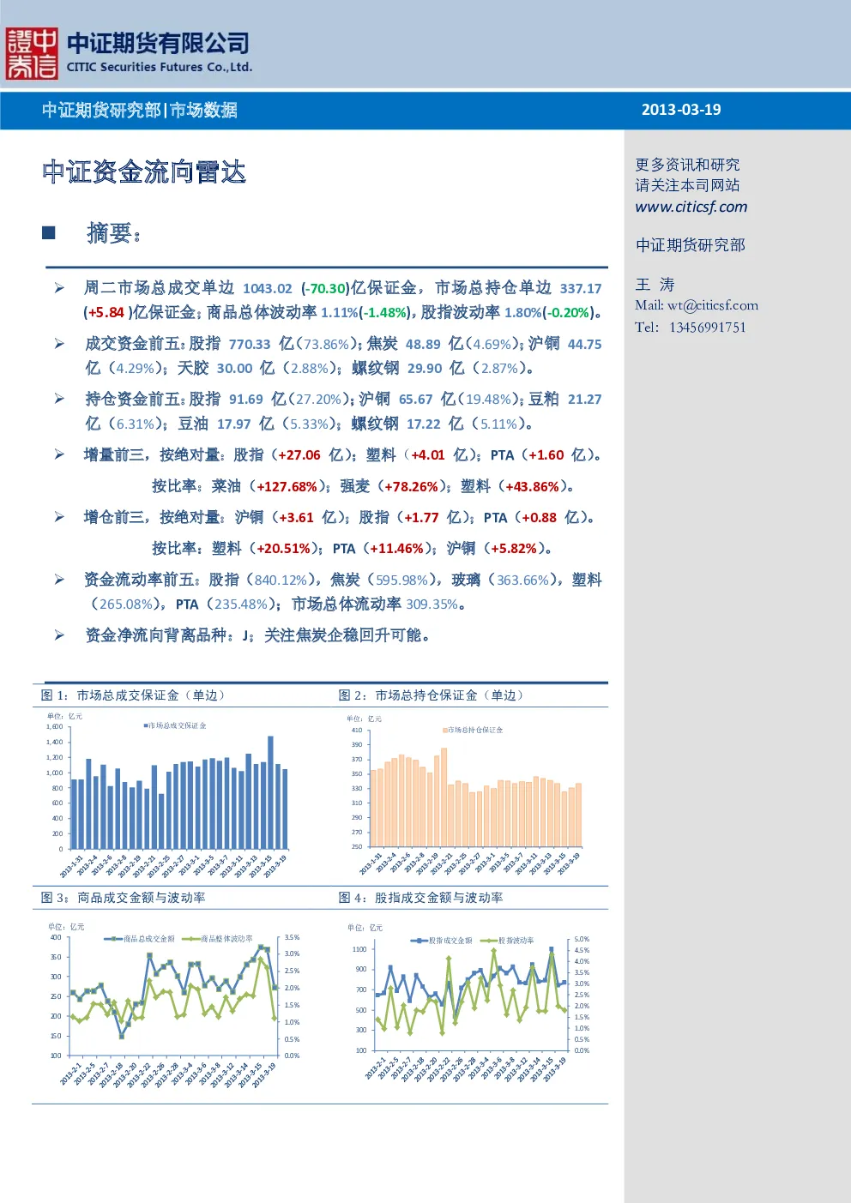Click the square bullet beside 摘要
The height and width of the screenshot is (1203, 851).
49,232
